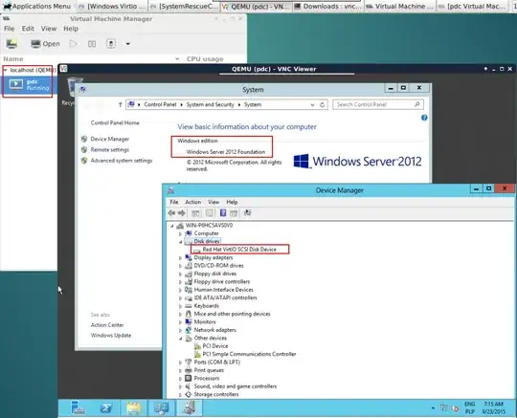Click the show/hide console tree icon in Device Manager
The height and width of the screenshot is (418, 517).
coord(195,213)
